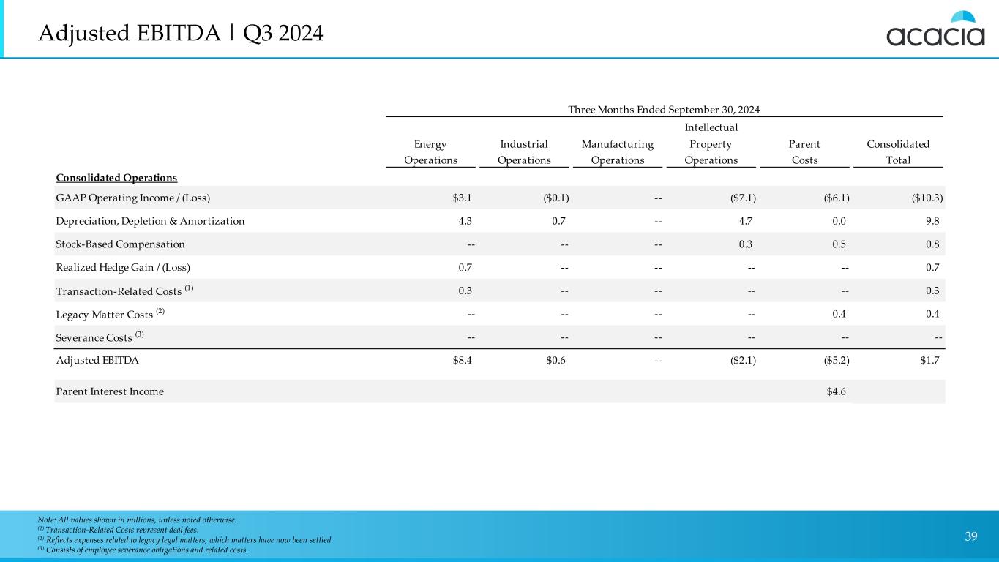999x562 pixels.
Task: Select the Energy Operations column header
Action: click(430, 152)
